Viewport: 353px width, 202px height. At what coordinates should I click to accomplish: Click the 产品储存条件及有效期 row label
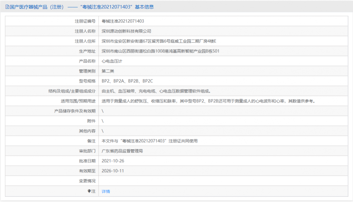pyautogui.click(x=75, y=111)
